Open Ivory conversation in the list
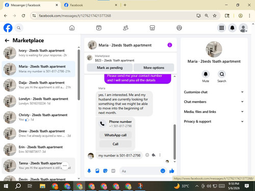Screen dimensions: 255x191 [38, 53]
